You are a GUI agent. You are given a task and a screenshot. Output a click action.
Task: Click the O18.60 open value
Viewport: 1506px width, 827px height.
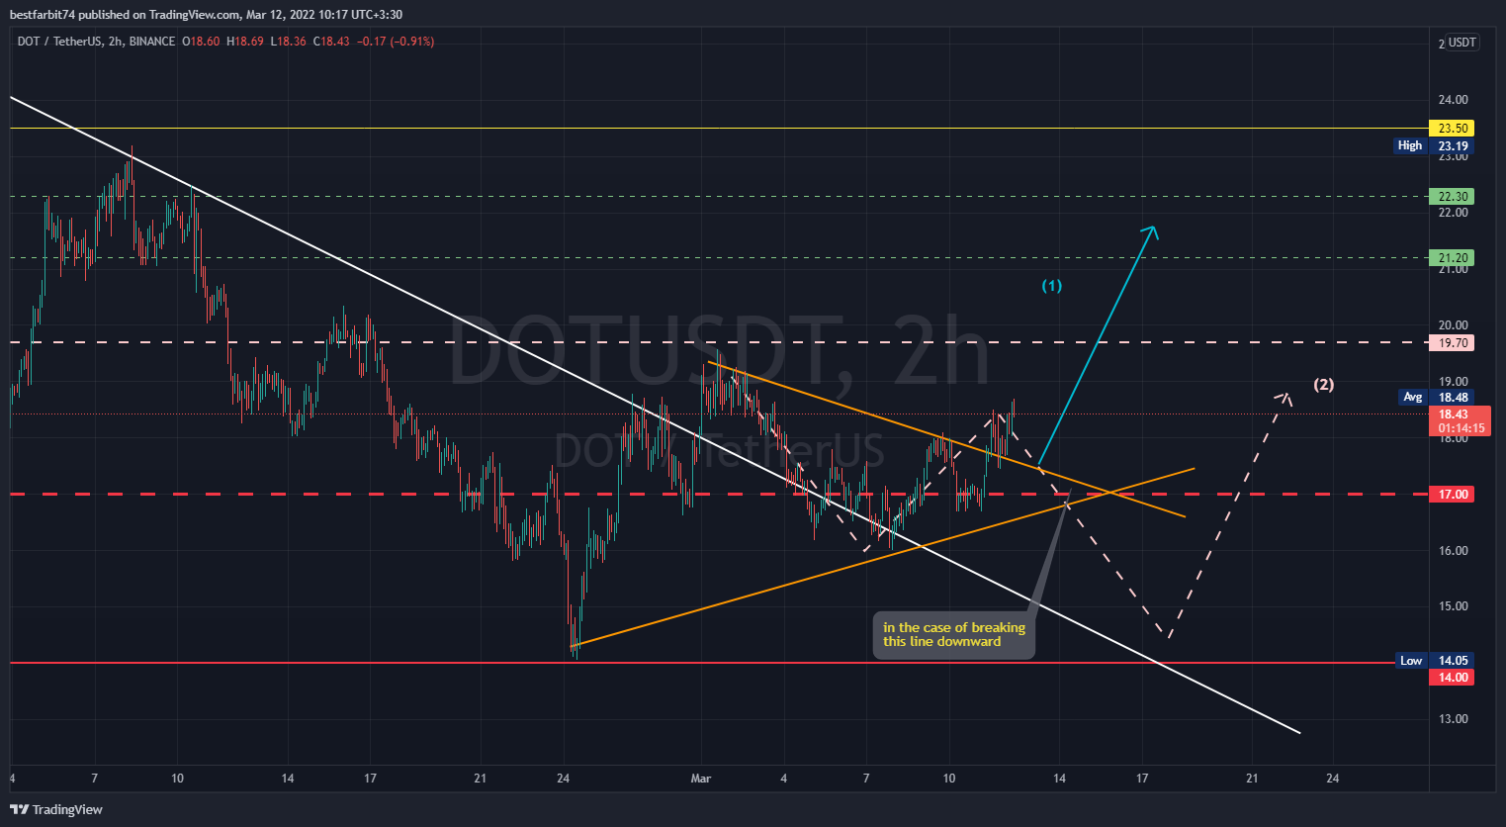point(201,42)
